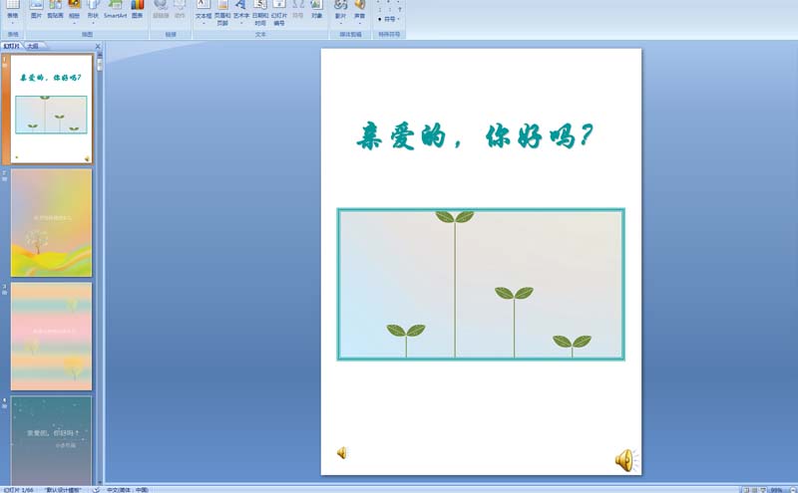
Task: Select slide 3 thumbnail with pink stripes
Action: pos(52,337)
